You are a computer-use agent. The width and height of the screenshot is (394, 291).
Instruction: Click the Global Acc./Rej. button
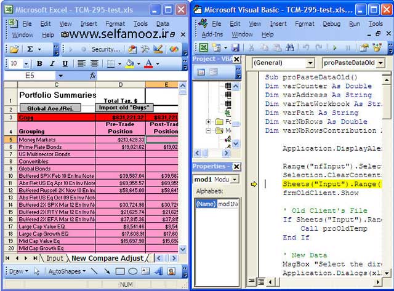50,108
